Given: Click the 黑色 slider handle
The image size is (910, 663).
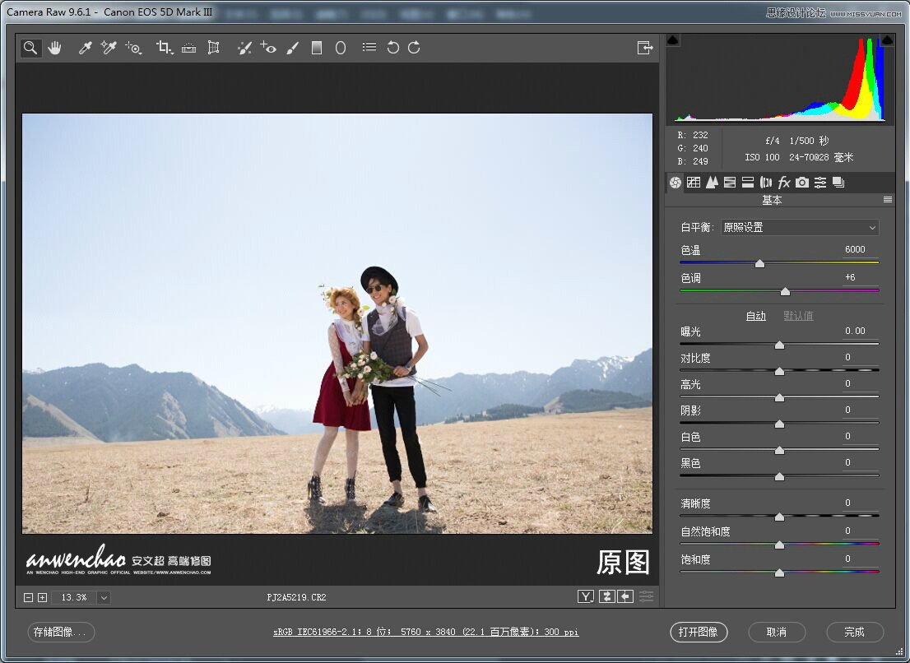Looking at the screenshot, I should pyautogui.click(x=779, y=477).
